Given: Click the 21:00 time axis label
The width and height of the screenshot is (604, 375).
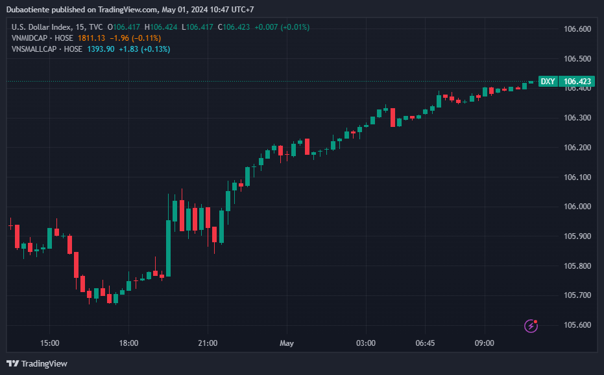Looking at the screenshot, I should pos(208,343).
